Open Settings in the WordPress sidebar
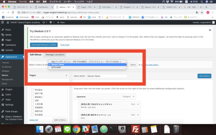 pos(9,105)
